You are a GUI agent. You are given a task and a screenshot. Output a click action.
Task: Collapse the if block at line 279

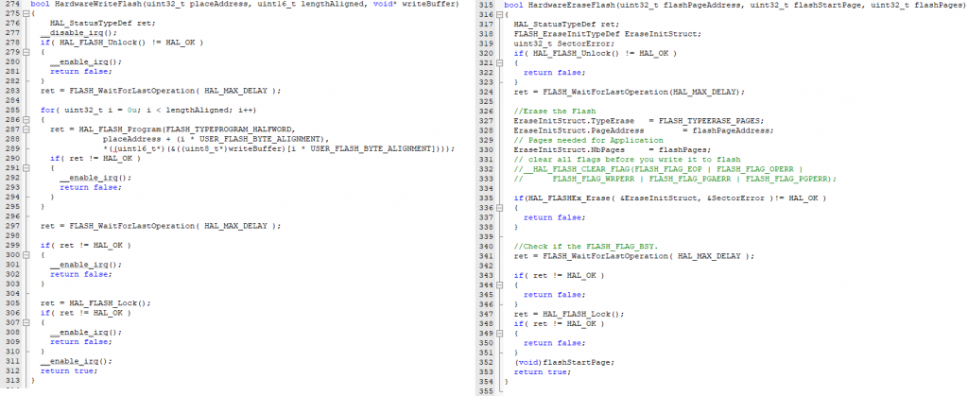[x=26, y=54]
